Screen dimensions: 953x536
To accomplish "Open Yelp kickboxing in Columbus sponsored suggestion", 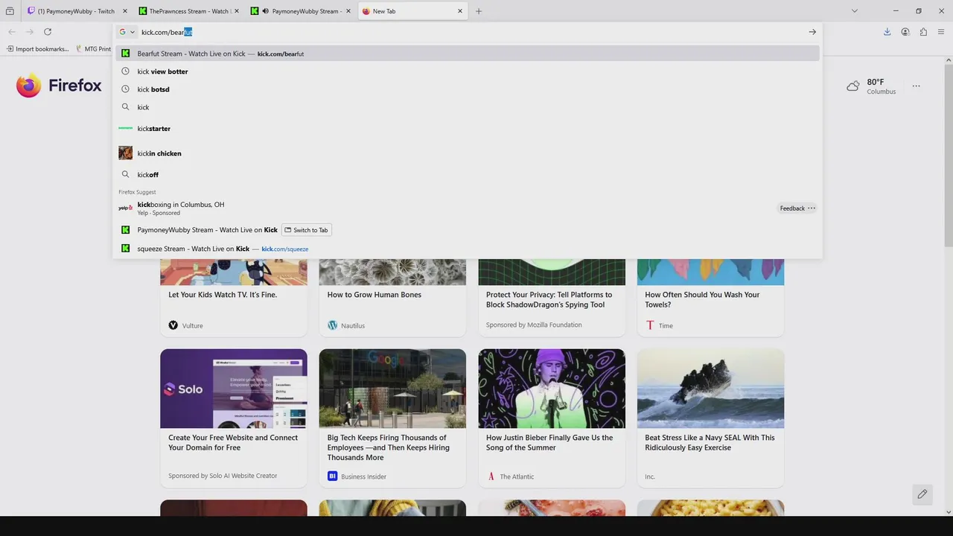I will [x=445, y=208].
